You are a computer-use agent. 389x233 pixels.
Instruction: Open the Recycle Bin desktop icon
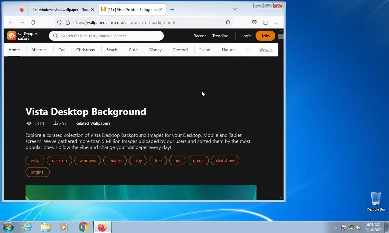[376, 201]
